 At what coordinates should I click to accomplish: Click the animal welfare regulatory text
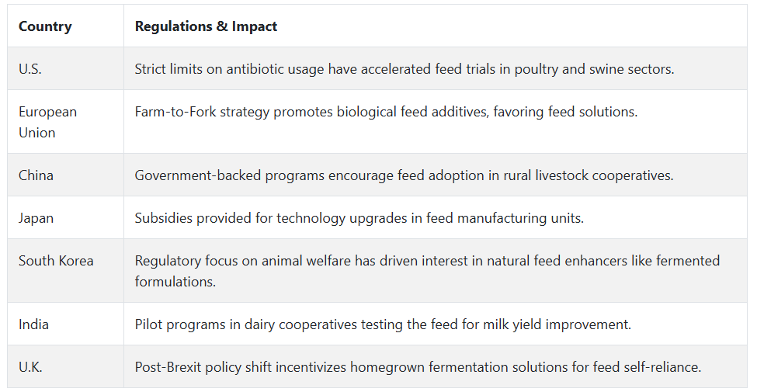[427, 271]
